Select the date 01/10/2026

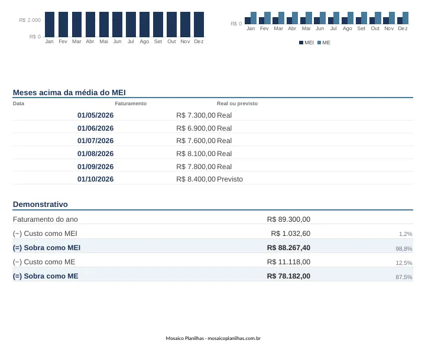(x=95, y=179)
